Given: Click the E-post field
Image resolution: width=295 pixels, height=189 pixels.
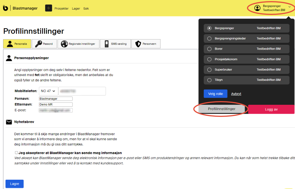Looking at the screenshot, I should tap(56, 110).
